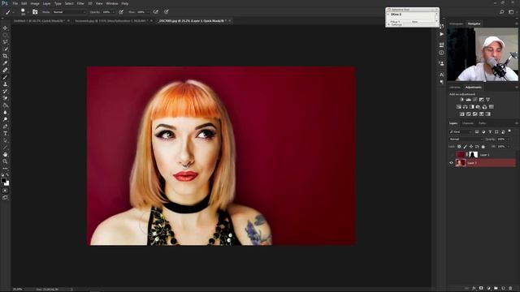Screen dimensions: 520x292
Task: Open the File menu
Action: coord(15,3)
